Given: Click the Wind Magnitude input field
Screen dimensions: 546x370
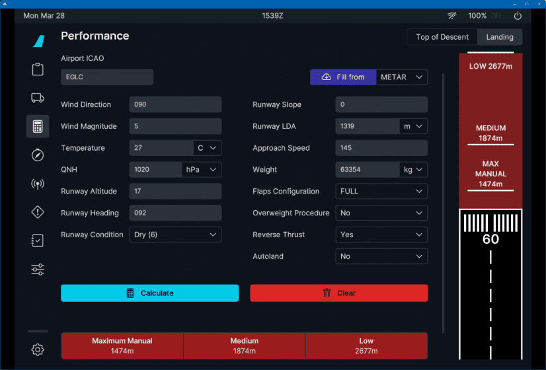Looking at the screenshot, I should click(x=175, y=126).
